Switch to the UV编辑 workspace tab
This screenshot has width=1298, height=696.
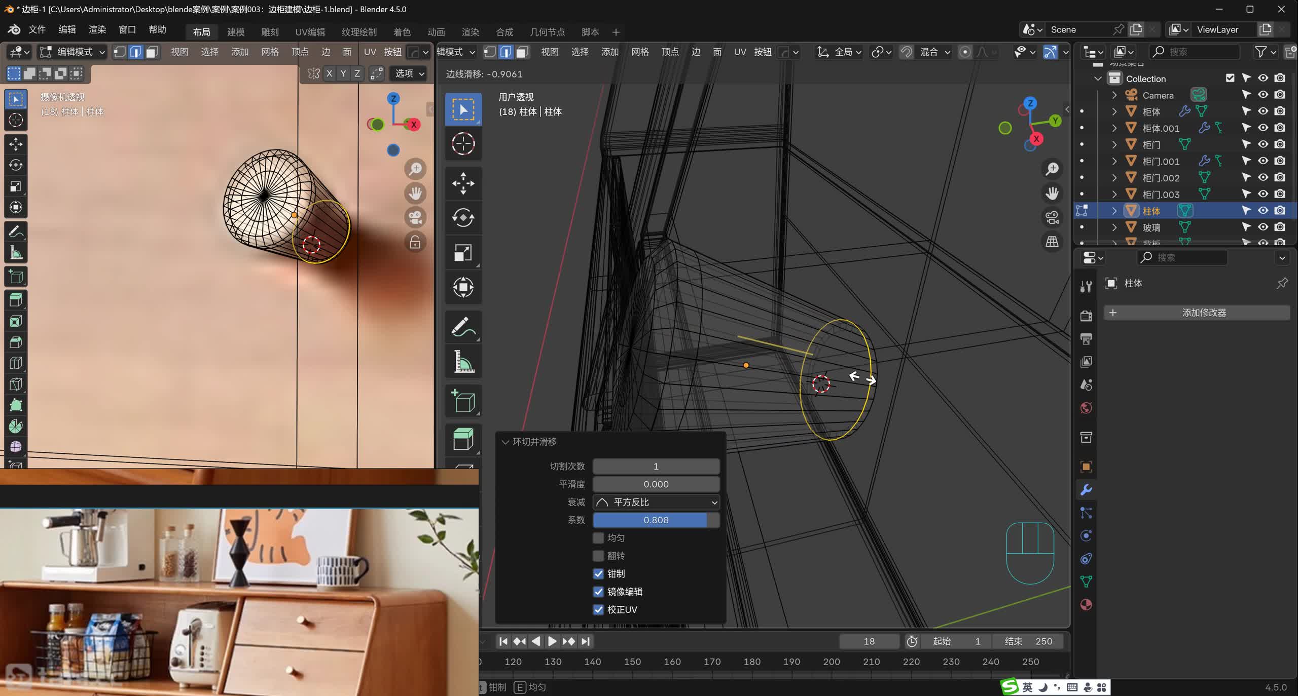(310, 32)
